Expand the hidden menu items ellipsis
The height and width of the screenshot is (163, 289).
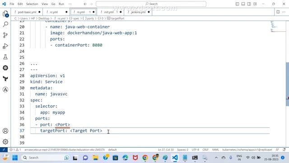click(70, 4)
